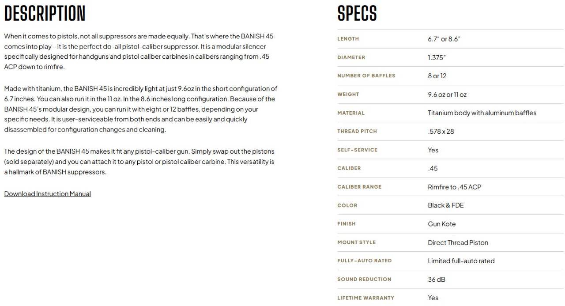Select the CALIBER RANGE label

pyautogui.click(x=359, y=187)
